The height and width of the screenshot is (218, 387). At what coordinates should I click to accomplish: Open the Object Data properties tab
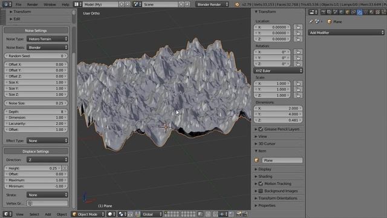point(365,12)
